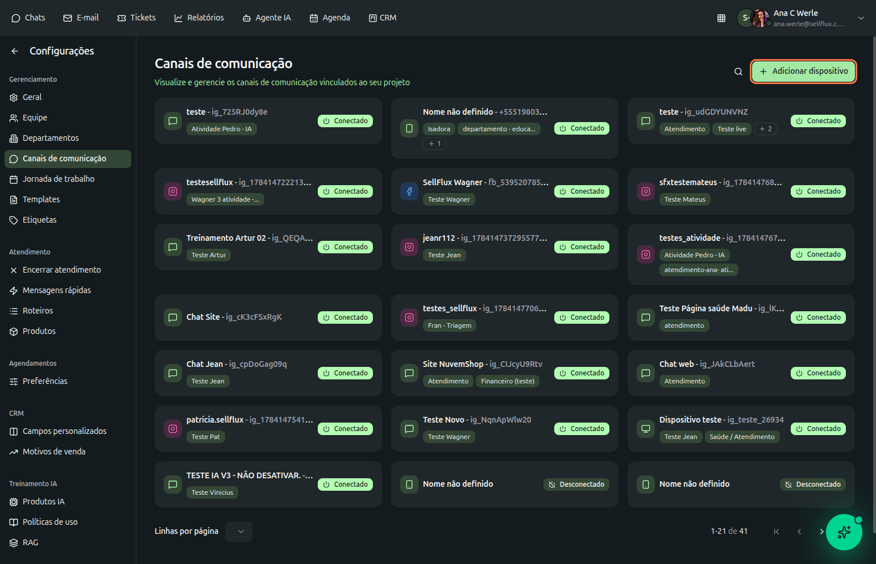This screenshot has height=564, width=876.
Task: Click the monitor icon for Dispositivo teste
Action: [646, 429]
